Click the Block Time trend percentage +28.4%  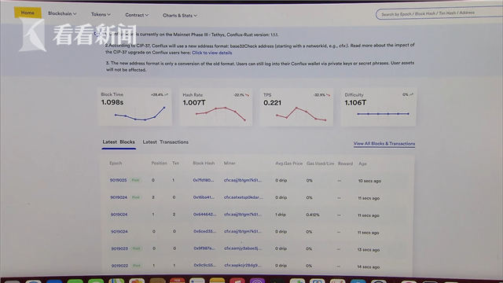[157, 95]
